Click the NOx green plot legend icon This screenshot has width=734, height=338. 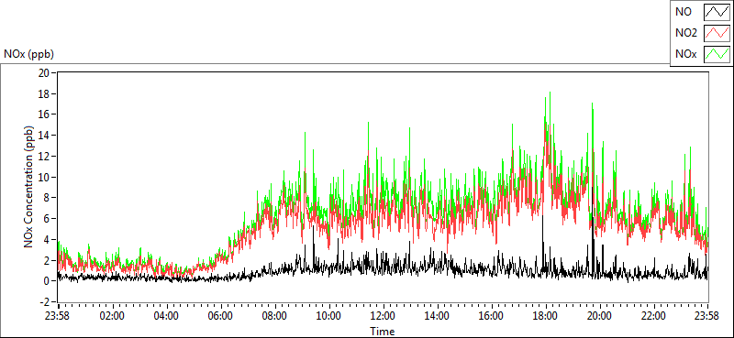(717, 54)
